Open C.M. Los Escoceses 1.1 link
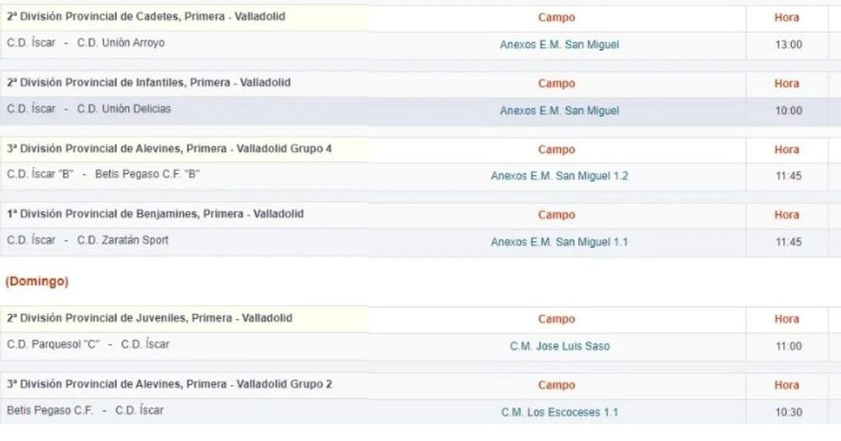The width and height of the screenshot is (841, 441). 559,412
